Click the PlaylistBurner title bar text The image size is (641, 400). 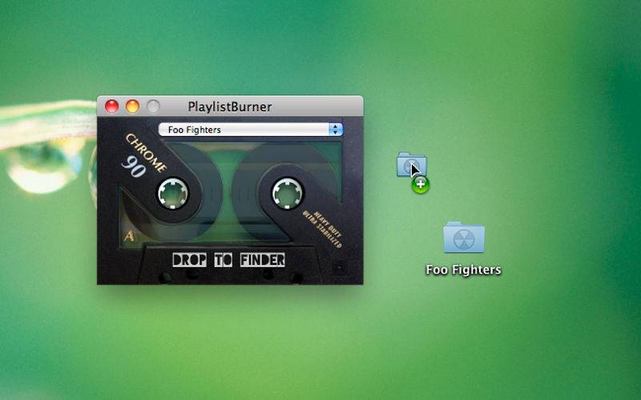[230, 107]
